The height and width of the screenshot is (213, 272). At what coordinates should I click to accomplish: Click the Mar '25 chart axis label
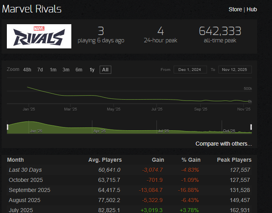(x=71, y=109)
